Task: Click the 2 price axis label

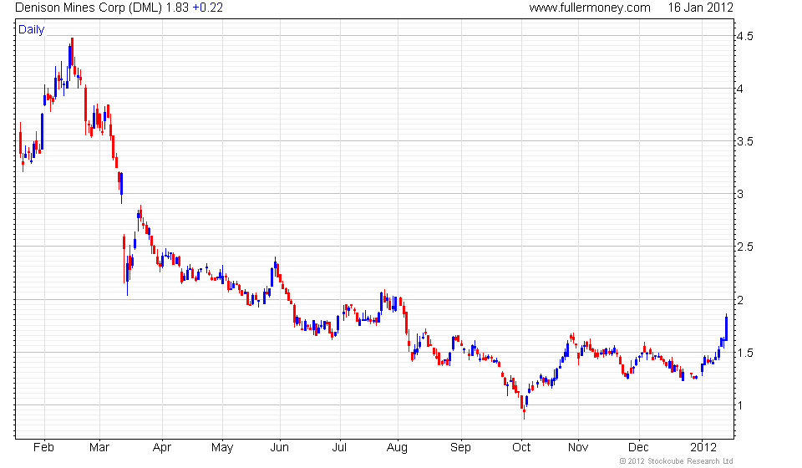Action: click(x=739, y=300)
